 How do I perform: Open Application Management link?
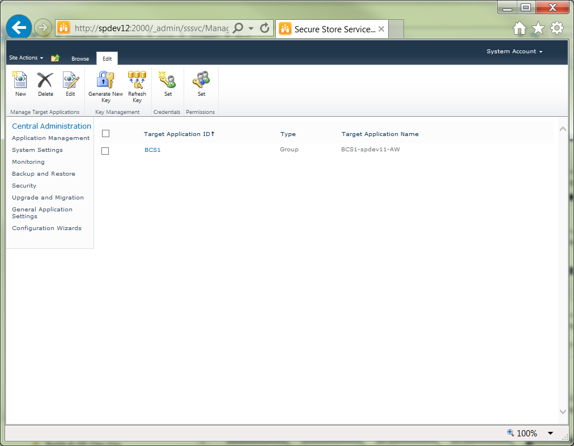50,138
